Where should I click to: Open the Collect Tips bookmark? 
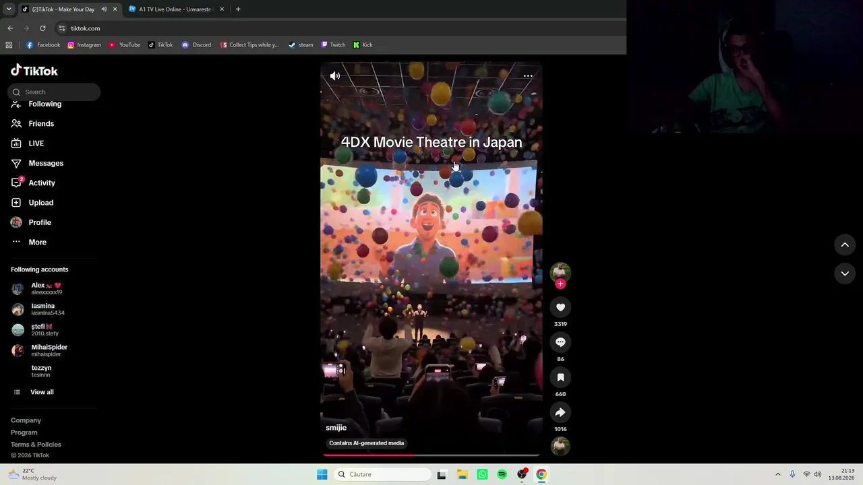point(249,45)
